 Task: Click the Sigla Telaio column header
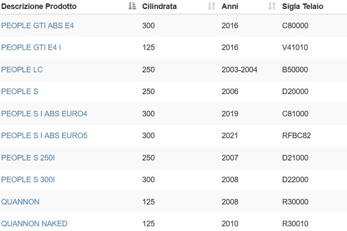point(302,6)
